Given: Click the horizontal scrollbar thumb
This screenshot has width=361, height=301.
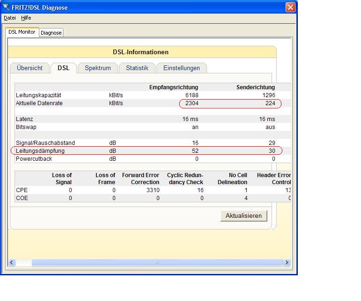Looking at the screenshot, I should click(157, 262).
